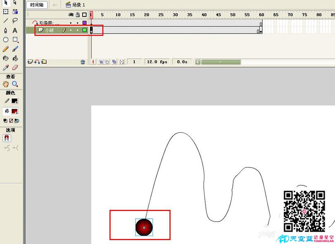The width and height of the screenshot is (335, 244).
Task: Click the Insert Layer button
Action: (x=30, y=62)
